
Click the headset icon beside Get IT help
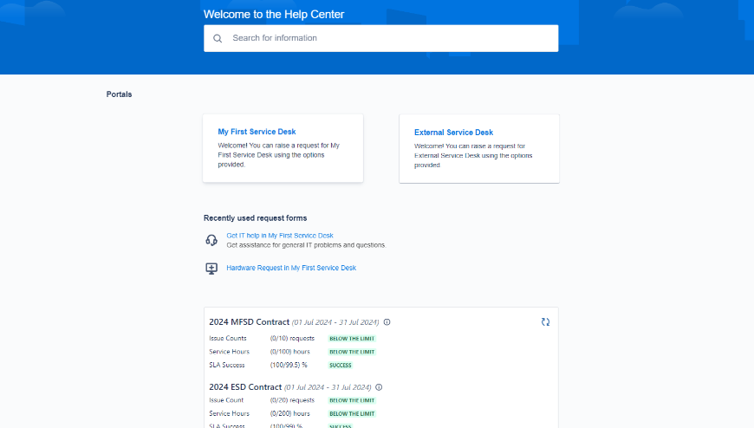pyautogui.click(x=211, y=240)
